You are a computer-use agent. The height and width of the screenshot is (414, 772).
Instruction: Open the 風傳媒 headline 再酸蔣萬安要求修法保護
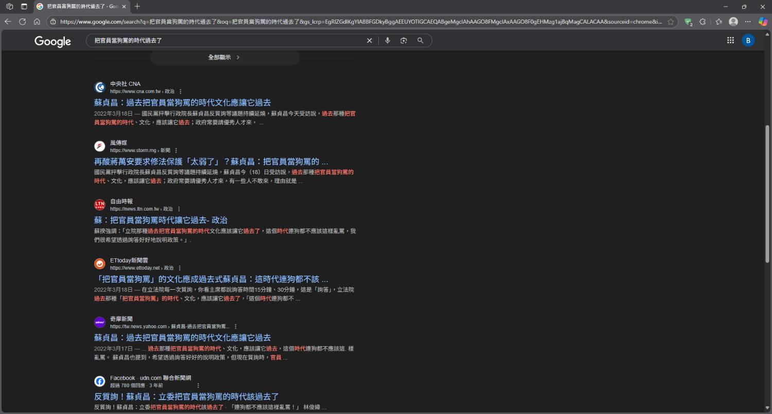[x=211, y=161]
